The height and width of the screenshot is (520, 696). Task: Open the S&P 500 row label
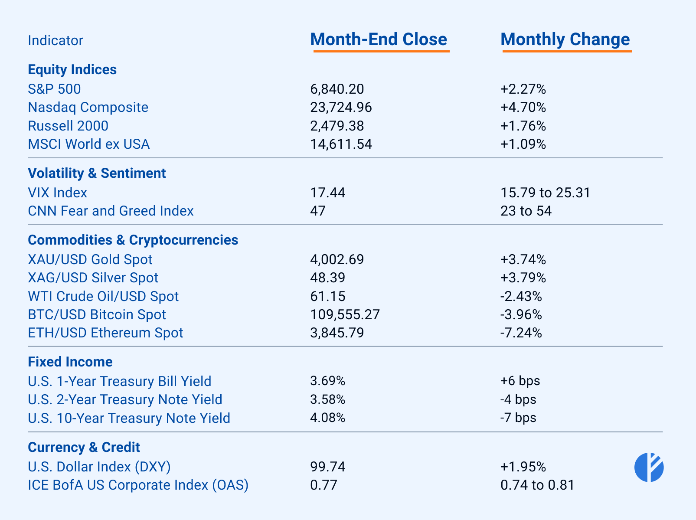coord(54,89)
